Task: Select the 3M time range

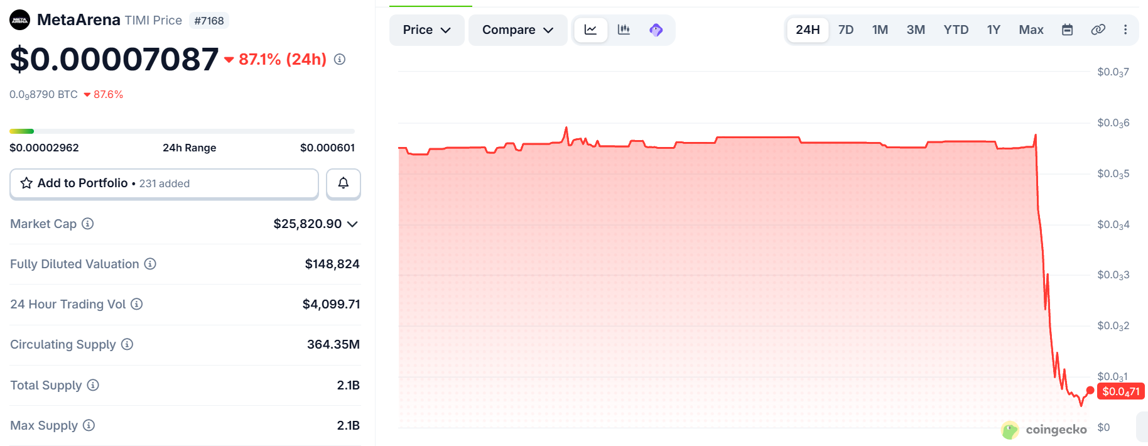Action: tap(916, 30)
